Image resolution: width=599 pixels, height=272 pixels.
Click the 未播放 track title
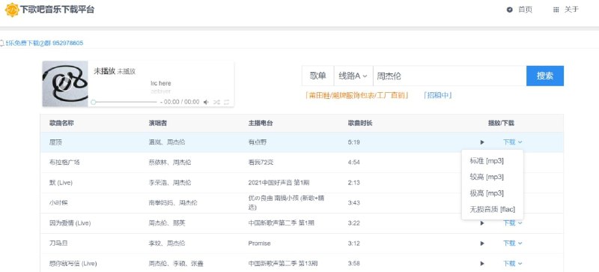tap(104, 71)
